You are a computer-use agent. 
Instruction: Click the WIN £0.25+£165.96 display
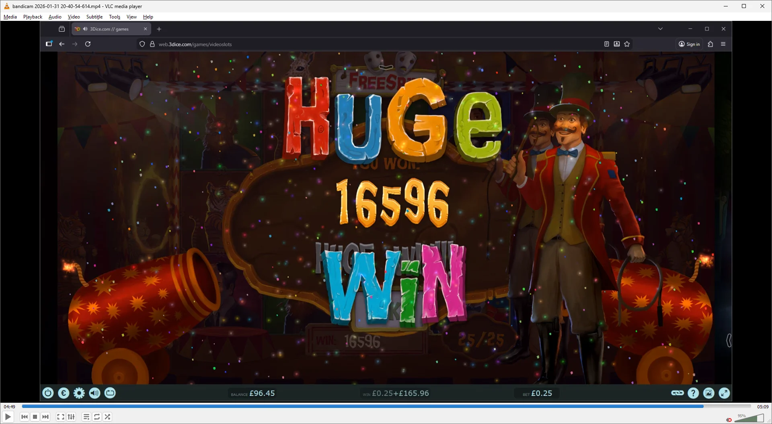[x=396, y=393]
